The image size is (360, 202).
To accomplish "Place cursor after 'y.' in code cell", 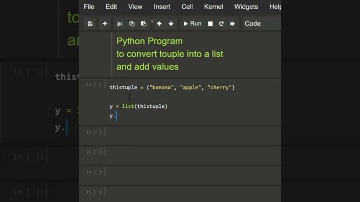I will tap(116, 116).
